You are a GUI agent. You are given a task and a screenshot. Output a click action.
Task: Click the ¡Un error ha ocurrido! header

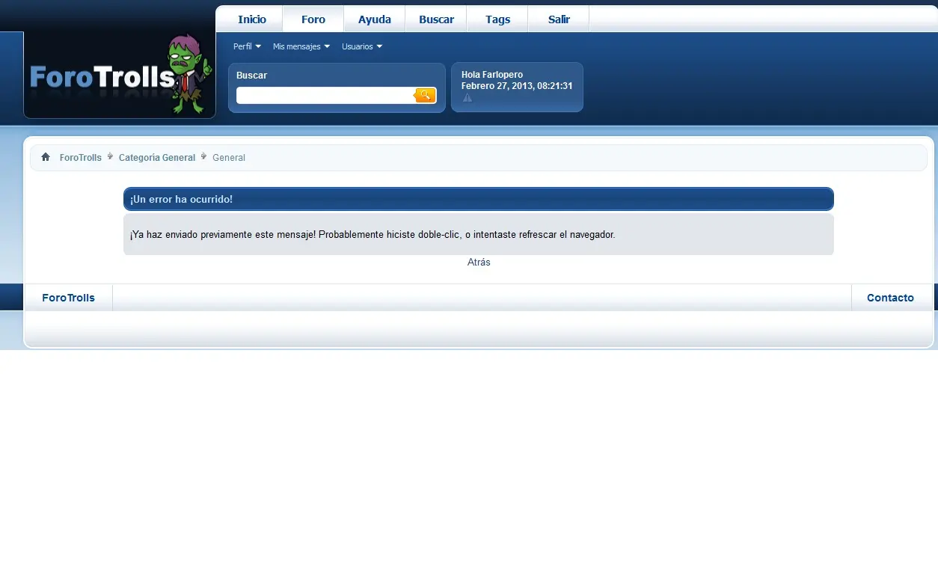coord(479,199)
